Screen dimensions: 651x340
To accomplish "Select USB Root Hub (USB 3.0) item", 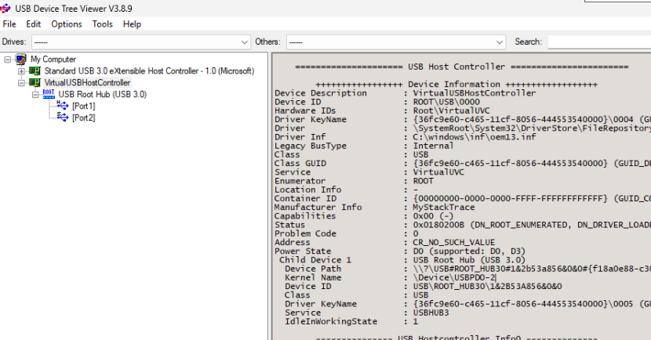I will (103, 94).
